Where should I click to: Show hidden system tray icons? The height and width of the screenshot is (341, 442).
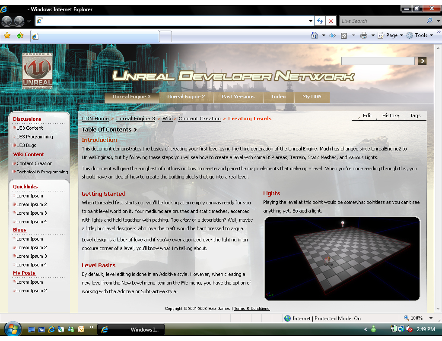click(x=366, y=329)
